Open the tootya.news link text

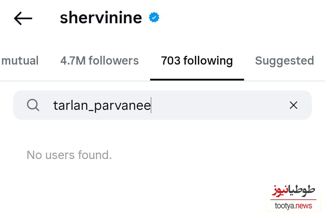(x=293, y=206)
